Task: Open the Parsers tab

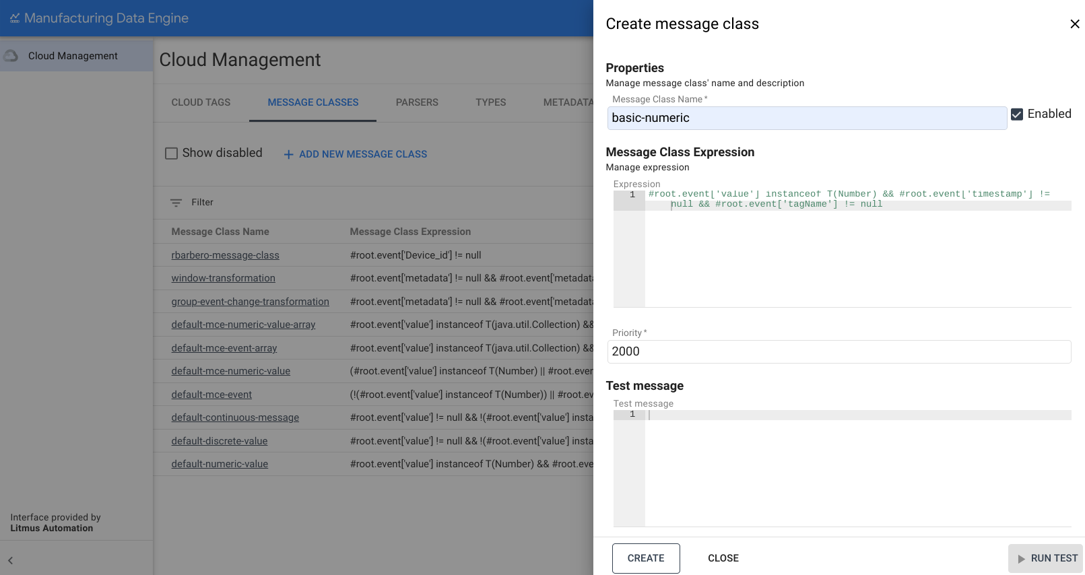Action: [x=417, y=102]
